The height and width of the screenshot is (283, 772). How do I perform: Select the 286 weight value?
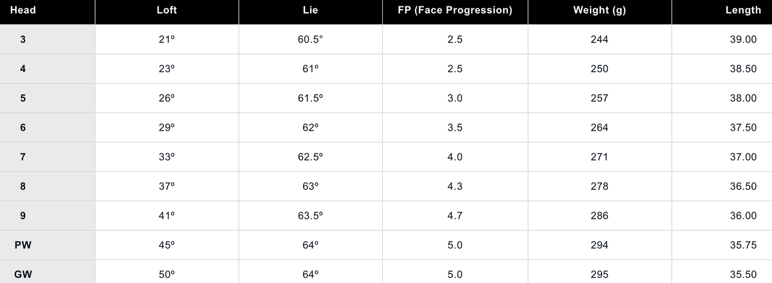click(599, 215)
